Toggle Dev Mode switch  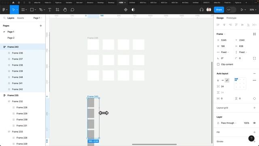point(231,10)
